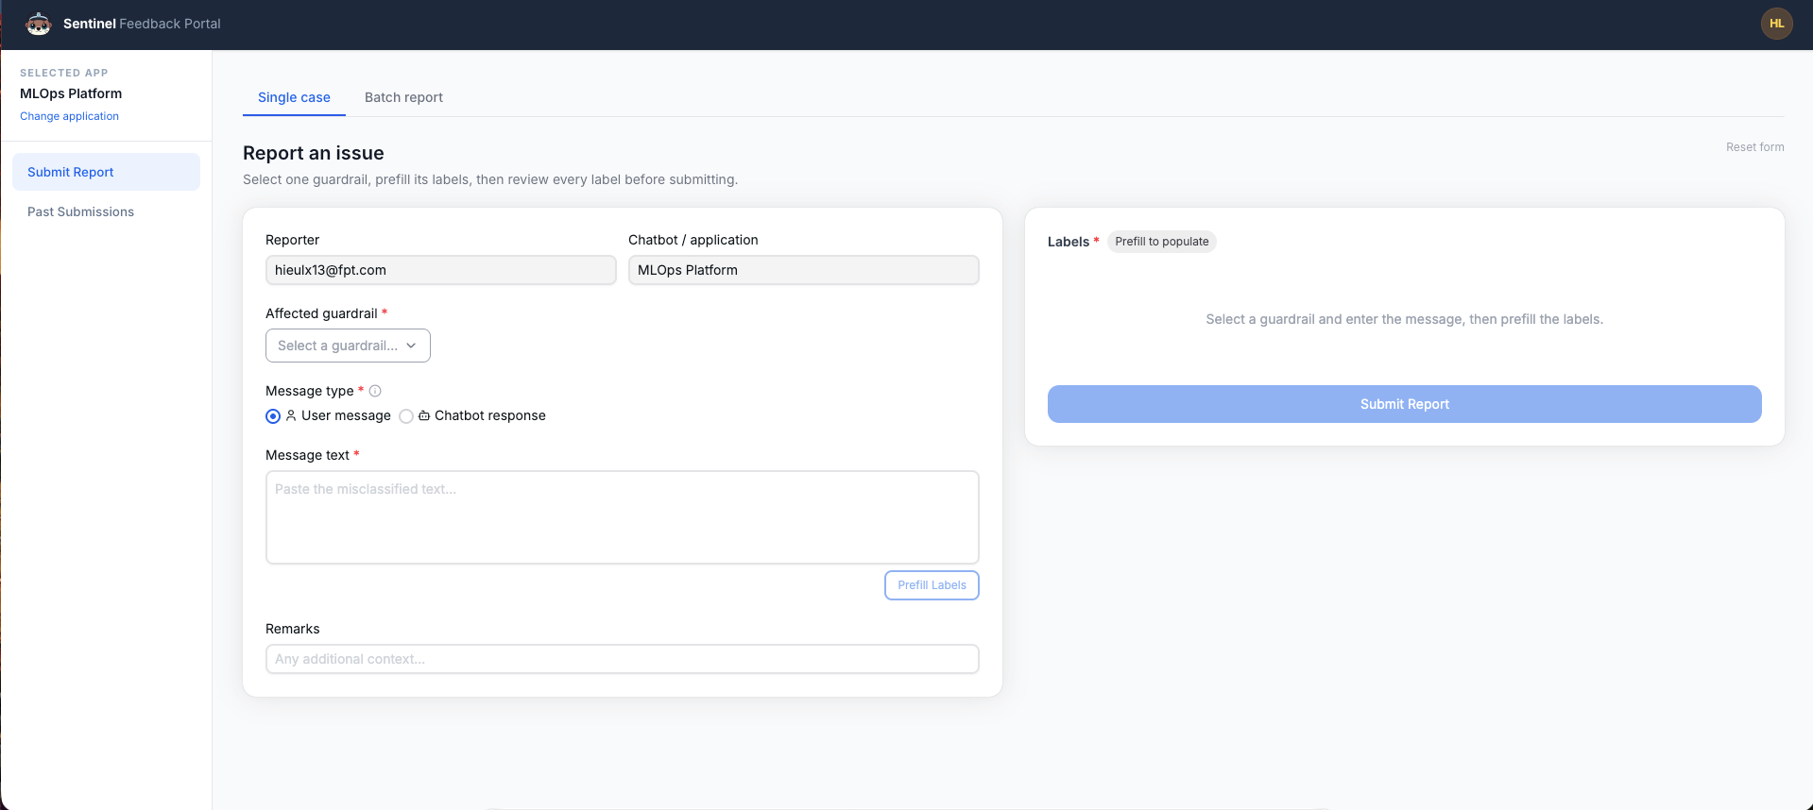Focus the Message text area
The image size is (1813, 810).
pyautogui.click(x=622, y=517)
